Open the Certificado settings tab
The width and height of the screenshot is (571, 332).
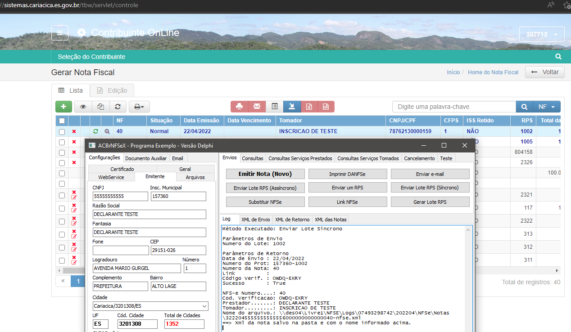coord(122,169)
